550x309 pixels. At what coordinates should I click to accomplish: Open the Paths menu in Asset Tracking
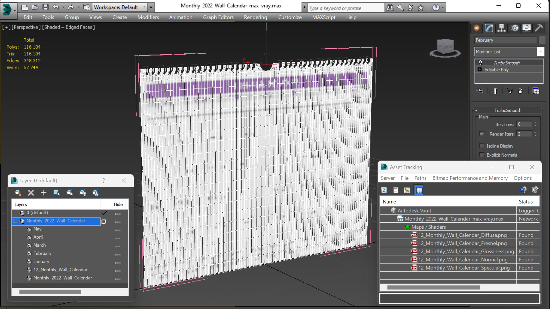coord(420,178)
